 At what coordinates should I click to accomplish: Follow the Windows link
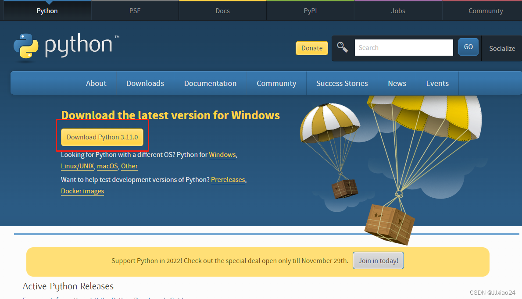coord(222,155)
